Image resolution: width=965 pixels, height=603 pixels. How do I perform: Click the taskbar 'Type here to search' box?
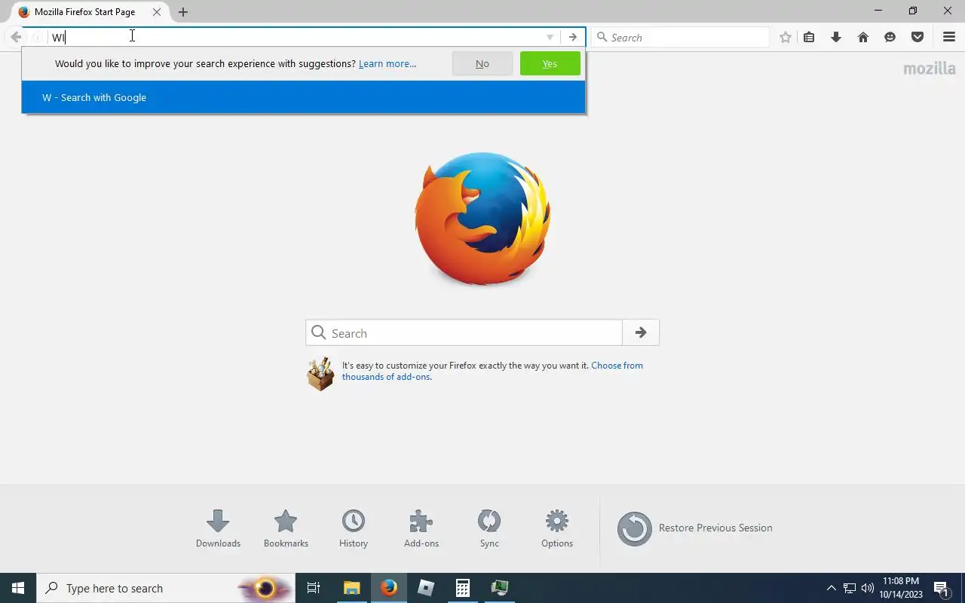click(x=166, y=588)
